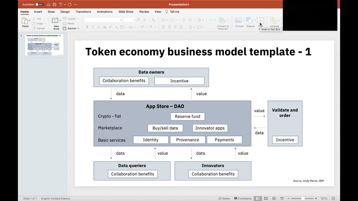The width and height of the screenshot is (358, 201).
Task: Open the View tab
Action: (158, 12)
